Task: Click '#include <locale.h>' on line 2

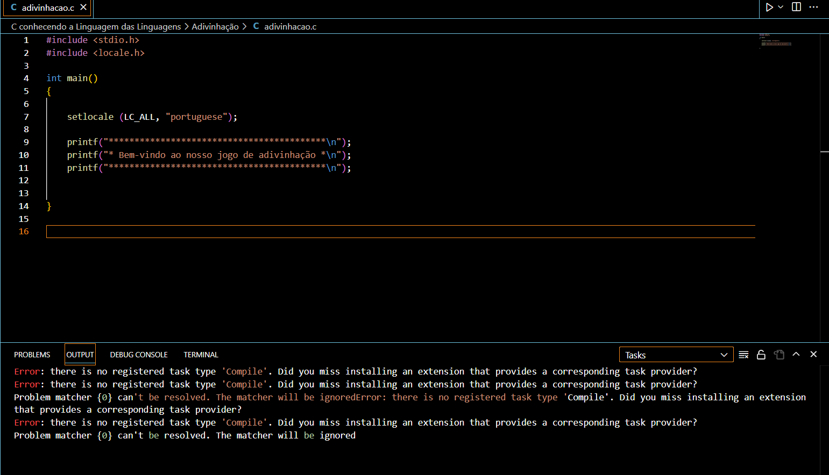Action: 95,53
